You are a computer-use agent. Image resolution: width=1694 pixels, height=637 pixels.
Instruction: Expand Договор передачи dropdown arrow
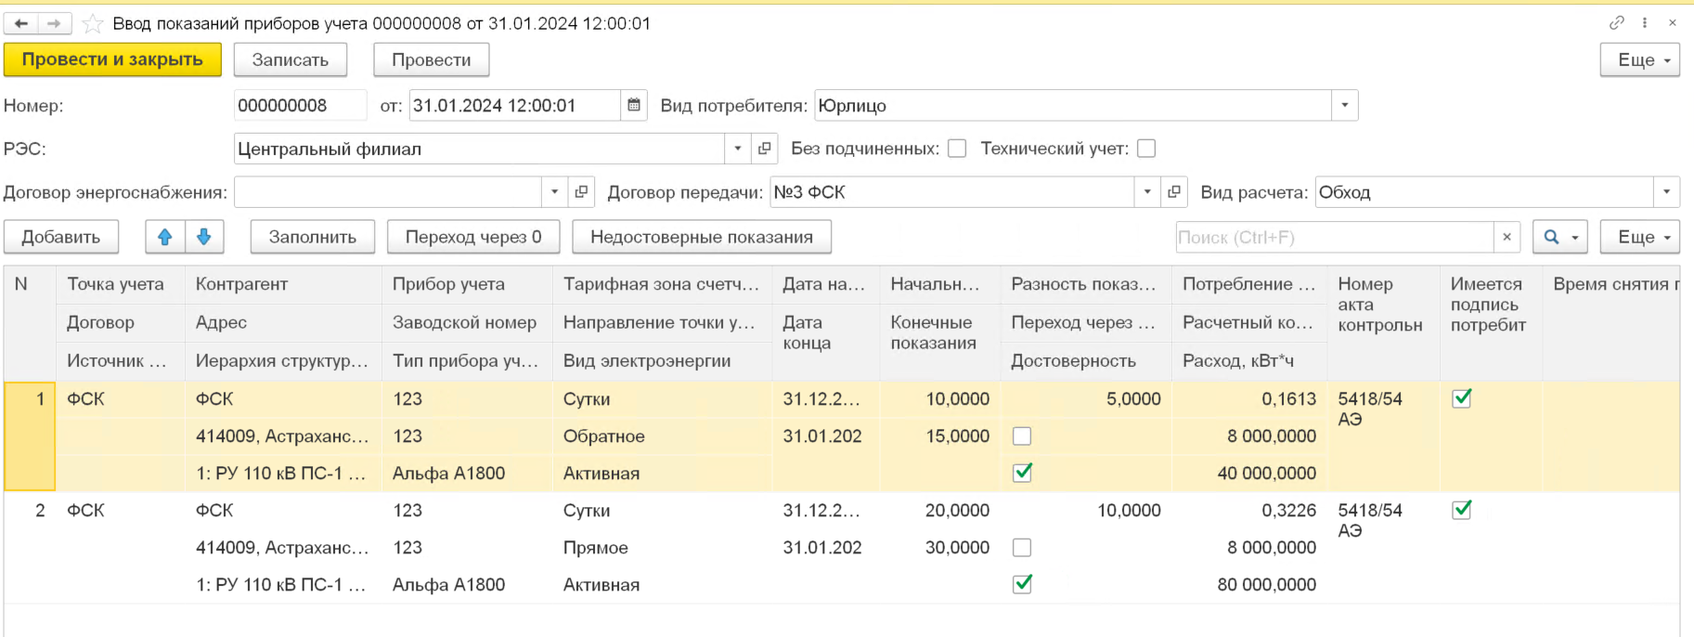click(x=1147, y=192)
